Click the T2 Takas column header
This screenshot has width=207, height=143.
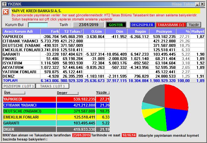(x=71, y=31)
